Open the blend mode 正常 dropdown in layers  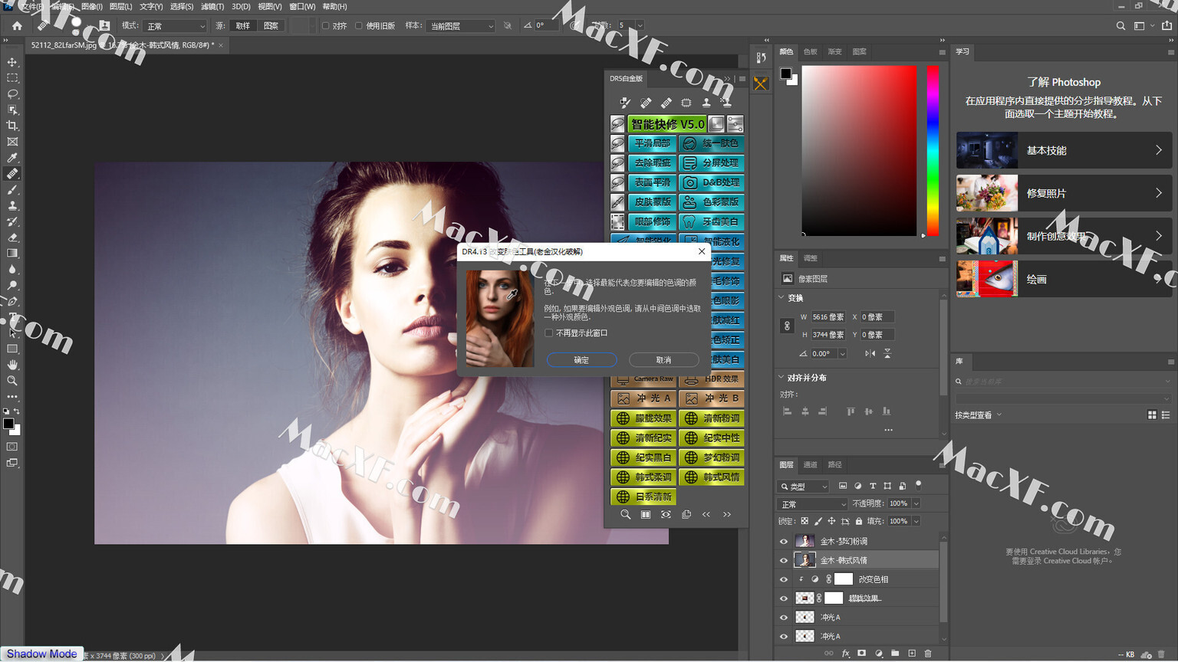(x=812, y=504)
